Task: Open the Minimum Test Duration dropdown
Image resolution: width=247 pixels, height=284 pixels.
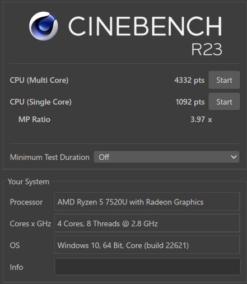Action: click(x=166, y=157)
